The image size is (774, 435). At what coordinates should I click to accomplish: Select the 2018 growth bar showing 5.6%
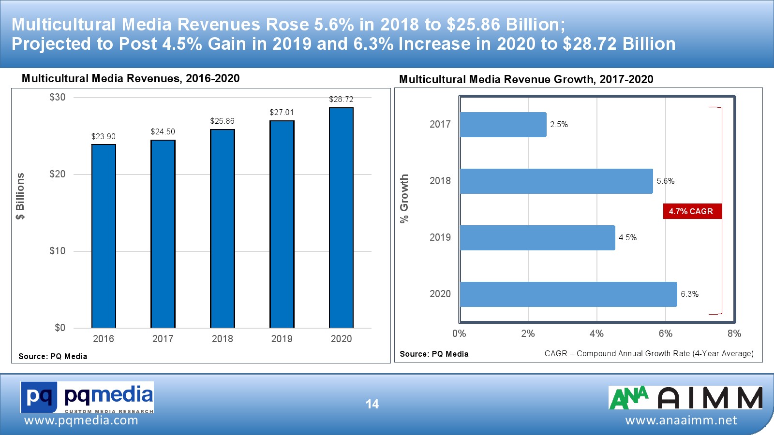coord(556,181)
